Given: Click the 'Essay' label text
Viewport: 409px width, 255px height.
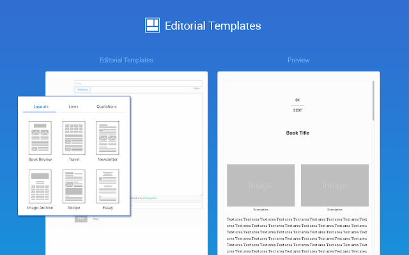Looking at the screenshot, I should pos(108,208).
